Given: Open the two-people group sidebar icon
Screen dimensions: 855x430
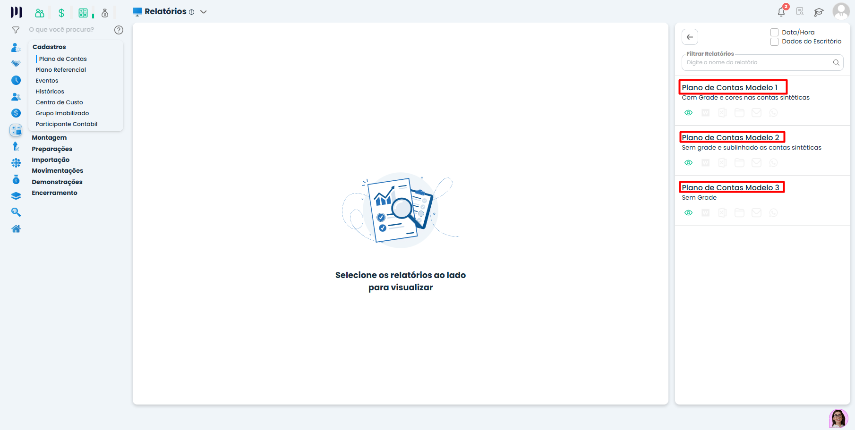Looking at the screenshot, I should click(x=16, y=97).
